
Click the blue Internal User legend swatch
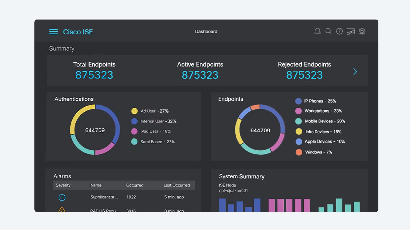tap(134, 121)
